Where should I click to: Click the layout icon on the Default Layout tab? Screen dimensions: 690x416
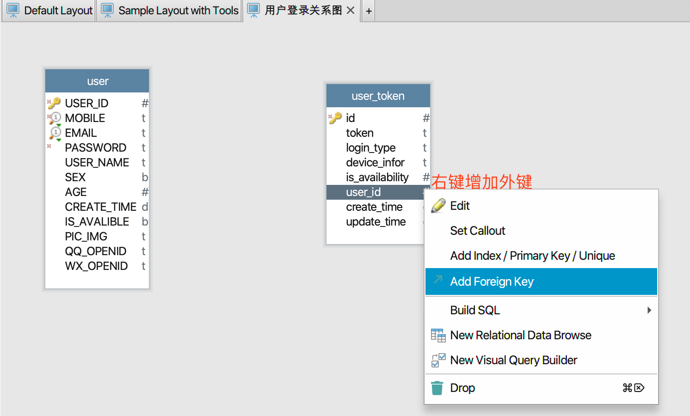click(x=13, y=10)
